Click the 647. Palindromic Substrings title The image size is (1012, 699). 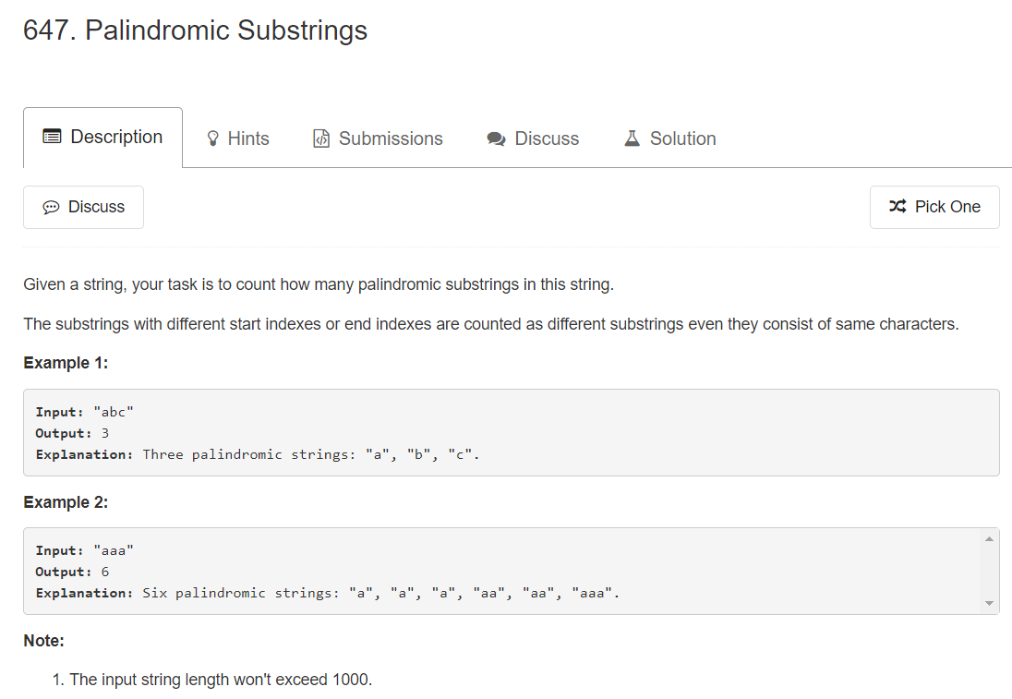(195, 30)
